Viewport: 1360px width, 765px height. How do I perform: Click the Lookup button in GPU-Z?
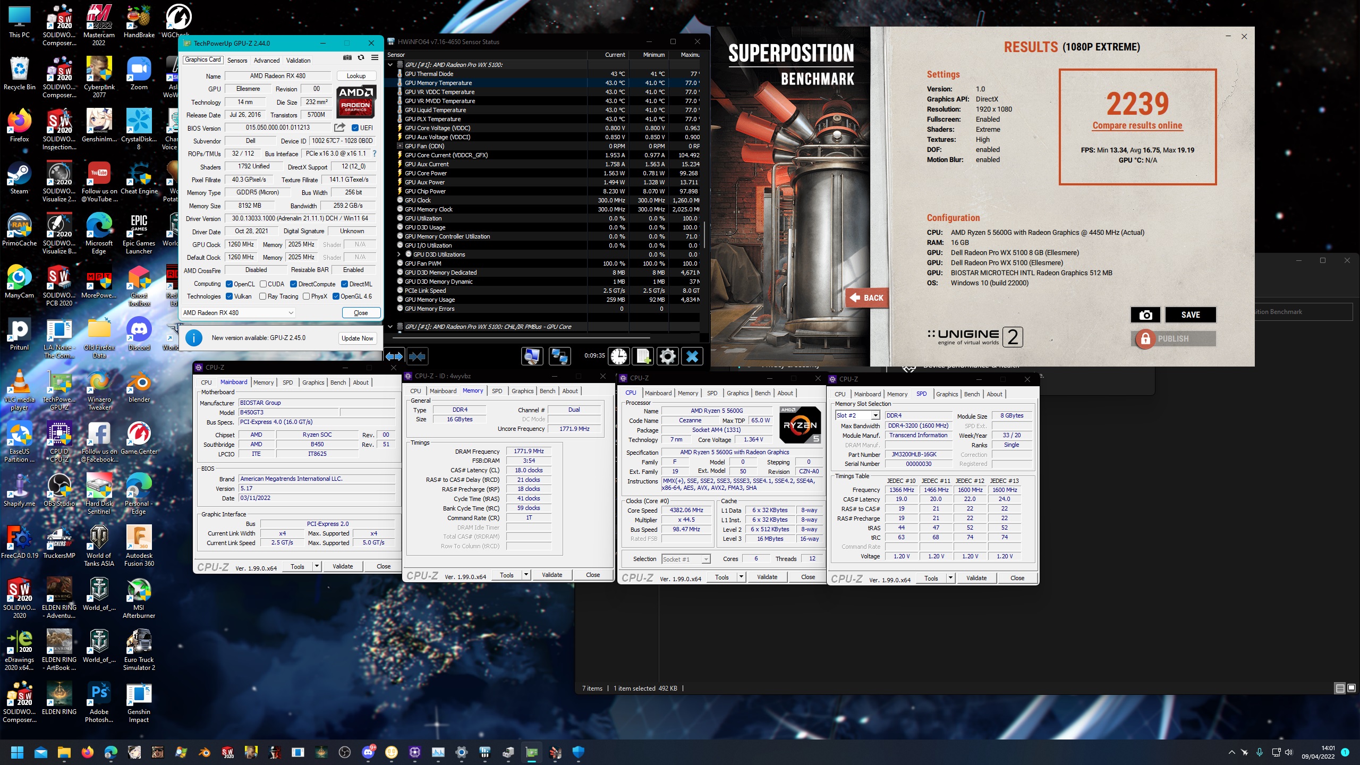(x=356, y=76)
